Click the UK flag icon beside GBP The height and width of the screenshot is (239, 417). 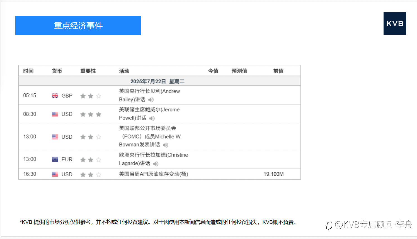click(x=55, y=96)
